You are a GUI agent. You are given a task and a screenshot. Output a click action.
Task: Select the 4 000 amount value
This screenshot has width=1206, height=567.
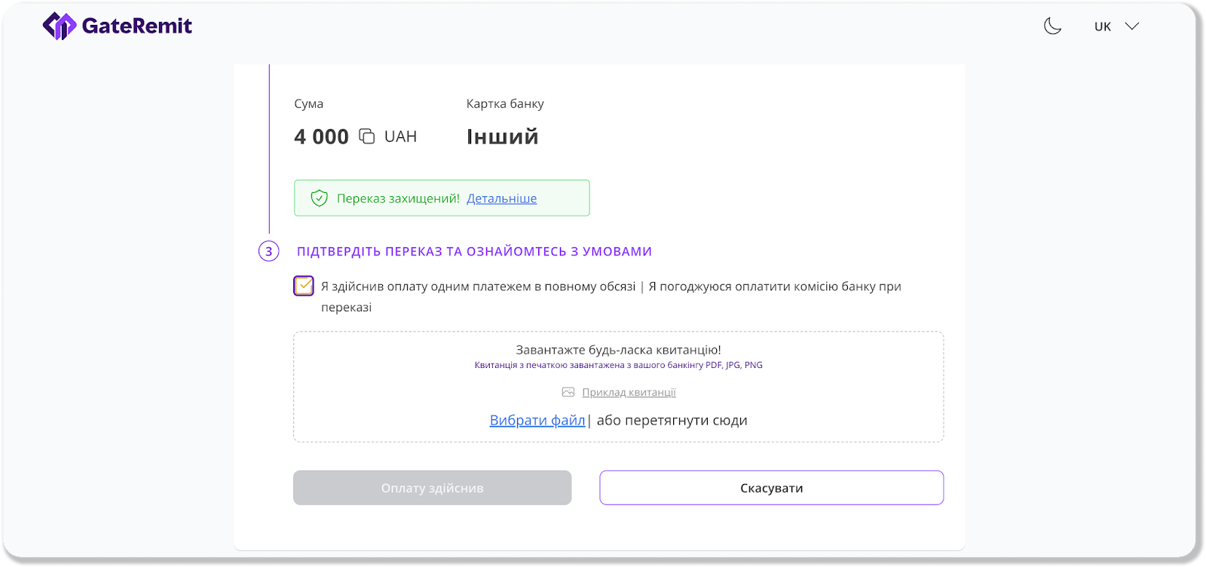coord(321,136)
